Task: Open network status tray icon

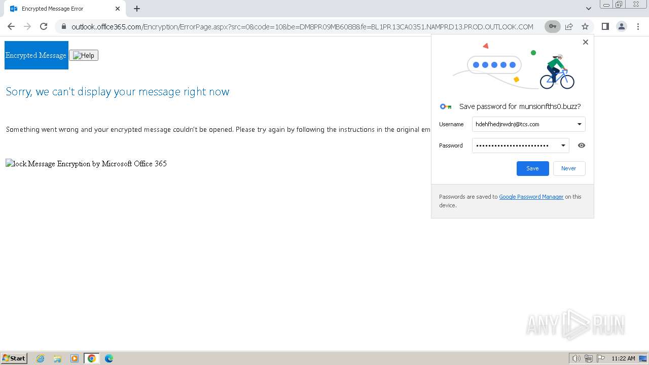Action: click(x=589, y=358)
